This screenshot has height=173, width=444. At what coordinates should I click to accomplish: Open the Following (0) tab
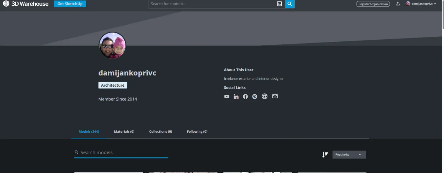pos(197,132)
